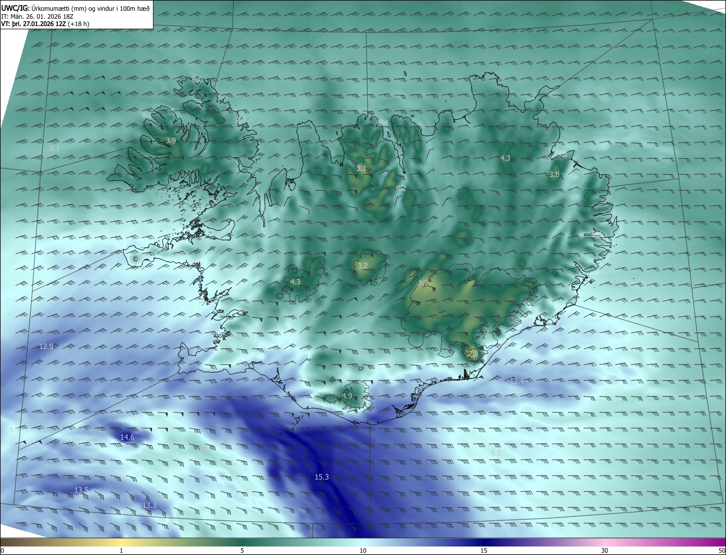Click the 3.2 value label on the map
Image resolution: width=726 pixels, height=555 pixels.
362,266
